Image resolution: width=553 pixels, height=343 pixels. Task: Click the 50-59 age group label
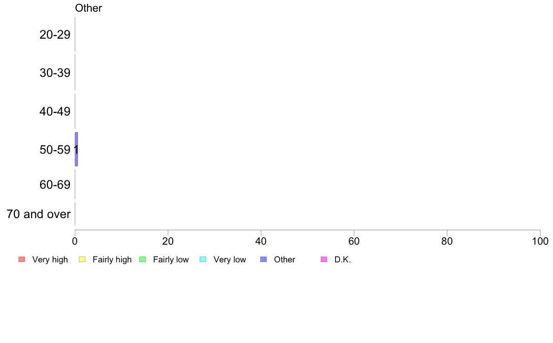(55, 150)
